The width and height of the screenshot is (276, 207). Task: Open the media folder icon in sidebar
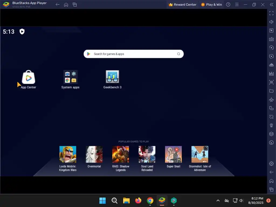point(271,91)
